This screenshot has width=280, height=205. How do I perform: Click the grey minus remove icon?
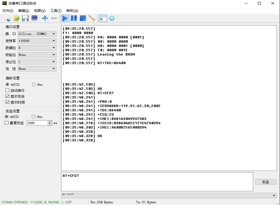(54, 18)
